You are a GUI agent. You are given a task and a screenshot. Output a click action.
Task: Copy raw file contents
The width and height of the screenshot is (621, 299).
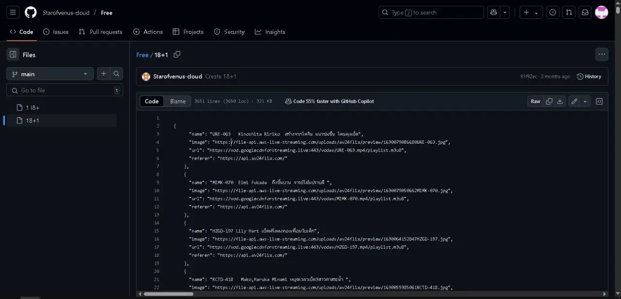tap(549, 101)
